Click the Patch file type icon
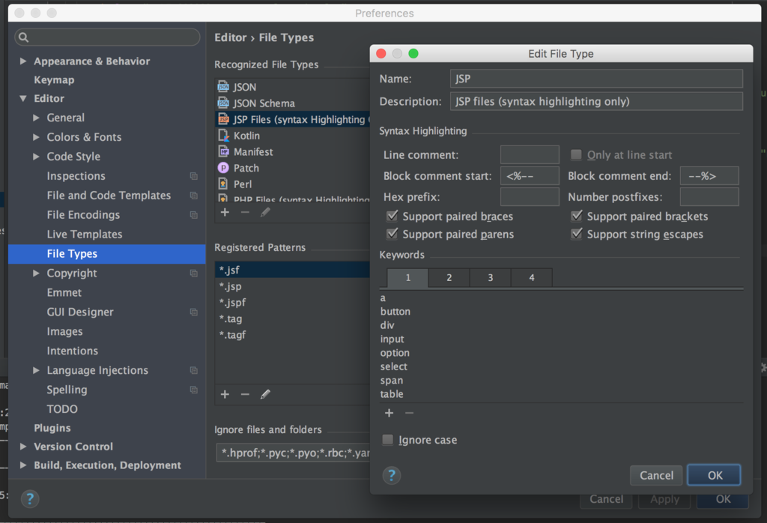Screen dimensions: 767x523 coord(225,168)
